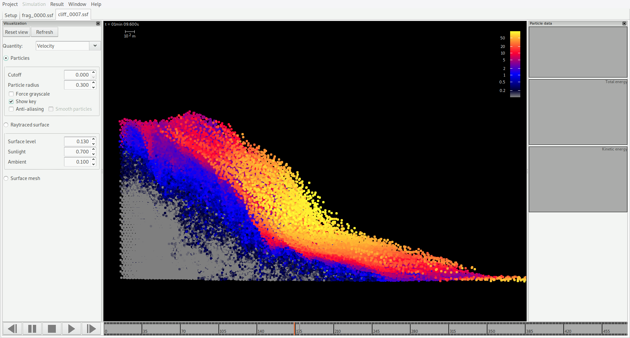This screenshot has width=630, height=338.
Task: Click the timeline at frame 420
Action: 564,328
